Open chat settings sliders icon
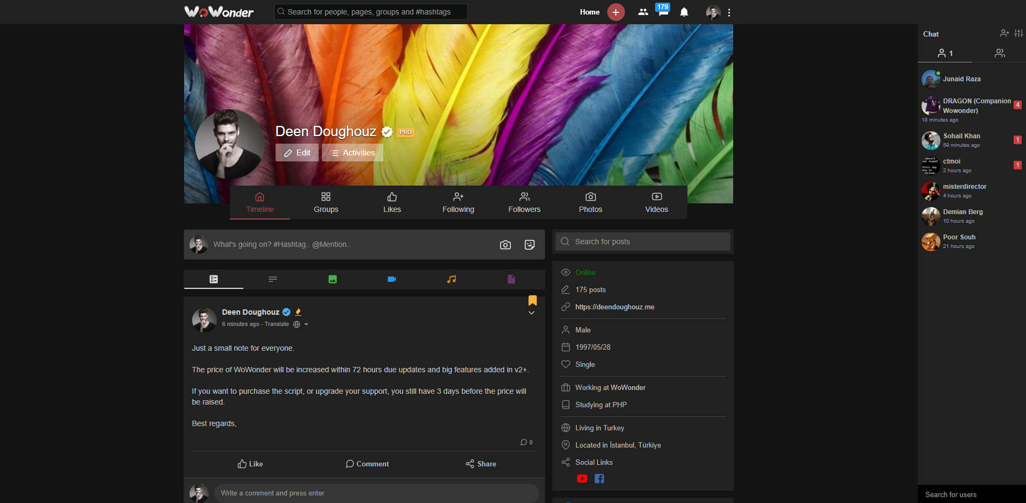The height and width of the screenshot is (503, 1026). [x=1018, y=33]
